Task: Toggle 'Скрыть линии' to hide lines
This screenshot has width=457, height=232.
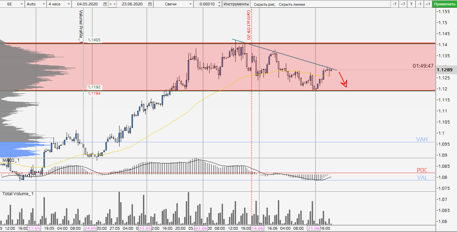Action: (x=292, y=4)
